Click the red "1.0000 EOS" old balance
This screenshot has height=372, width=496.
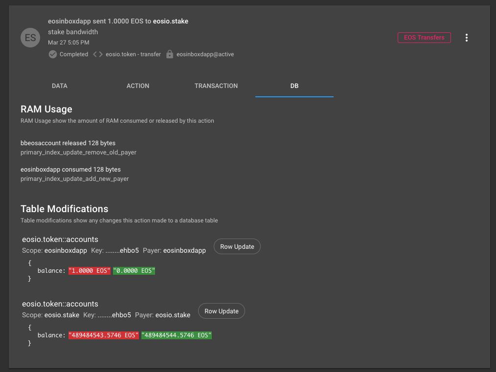[x=90, y=271]
